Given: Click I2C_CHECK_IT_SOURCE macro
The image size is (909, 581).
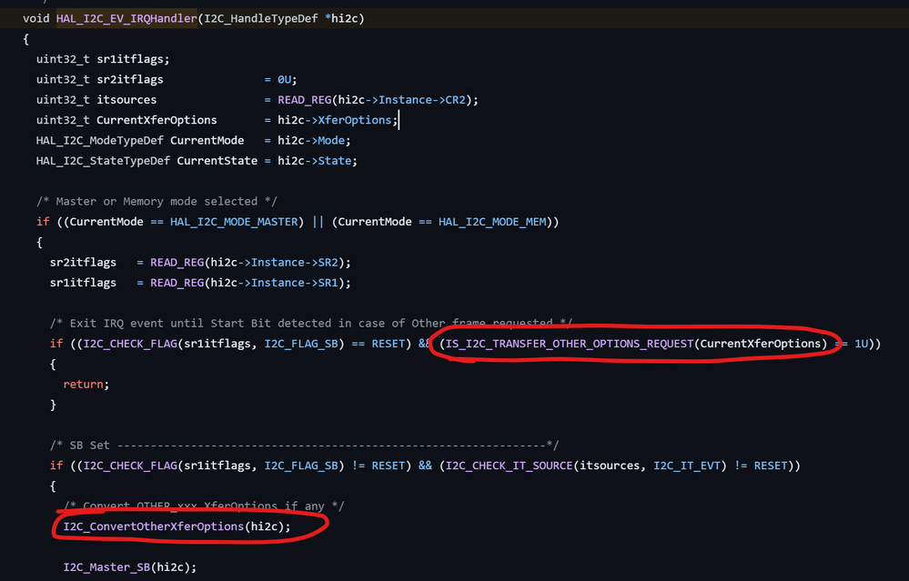Looking at the screenshot, I should [509, 466].
